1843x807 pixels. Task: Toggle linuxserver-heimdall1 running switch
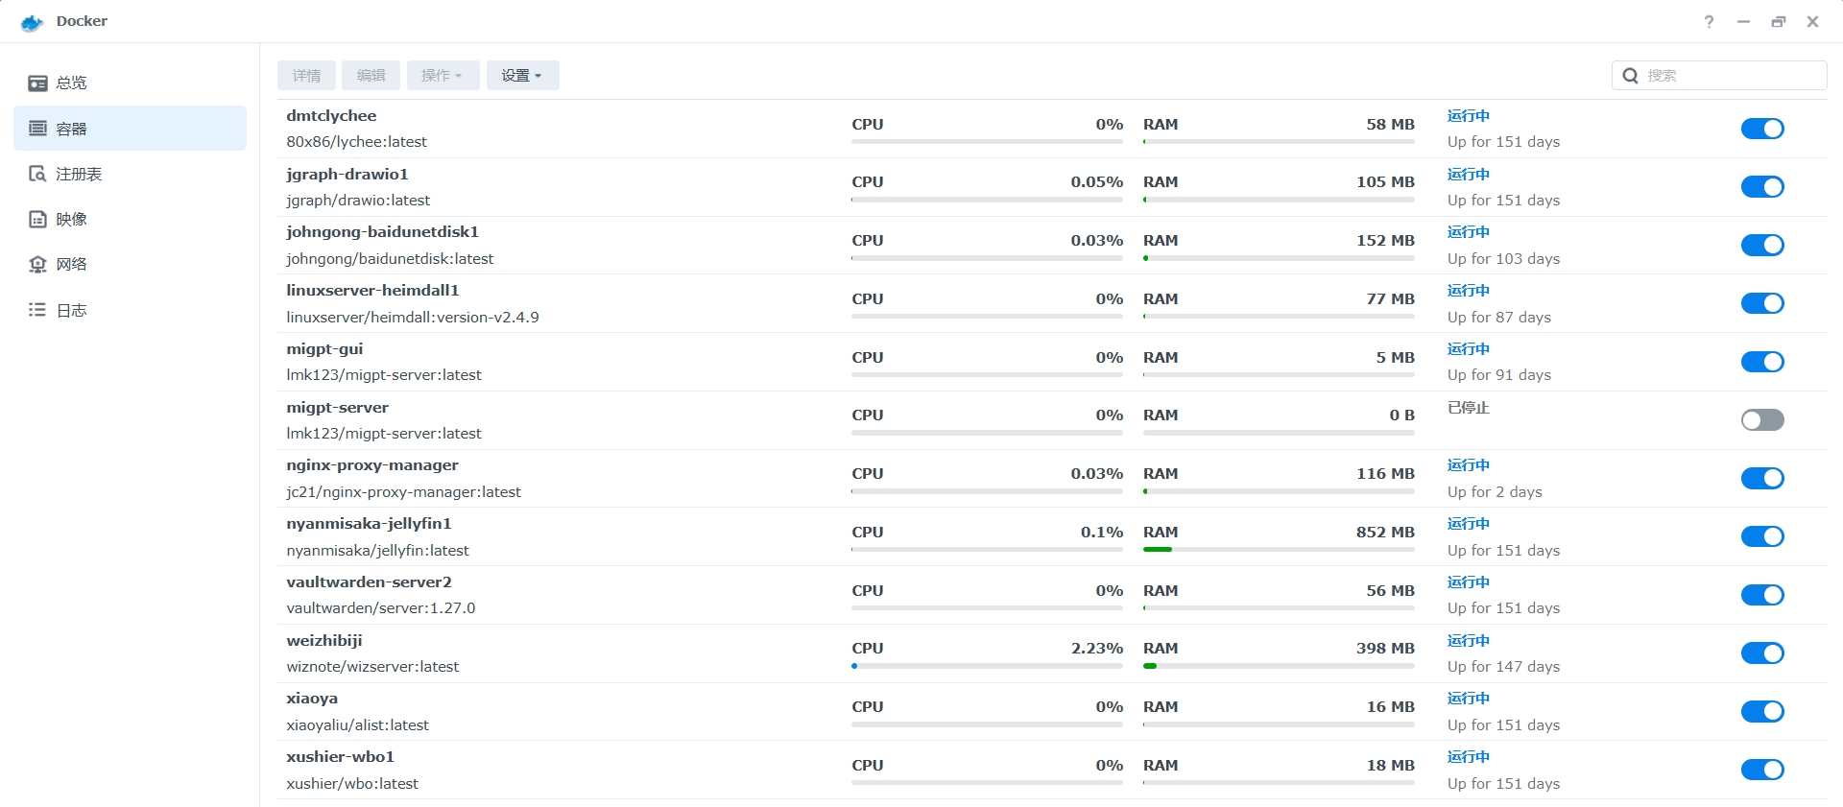click(1762, 303)
